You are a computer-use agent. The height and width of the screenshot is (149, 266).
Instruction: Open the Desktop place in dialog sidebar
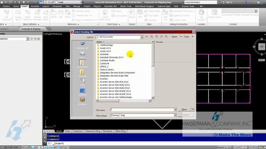pos(82,91)
